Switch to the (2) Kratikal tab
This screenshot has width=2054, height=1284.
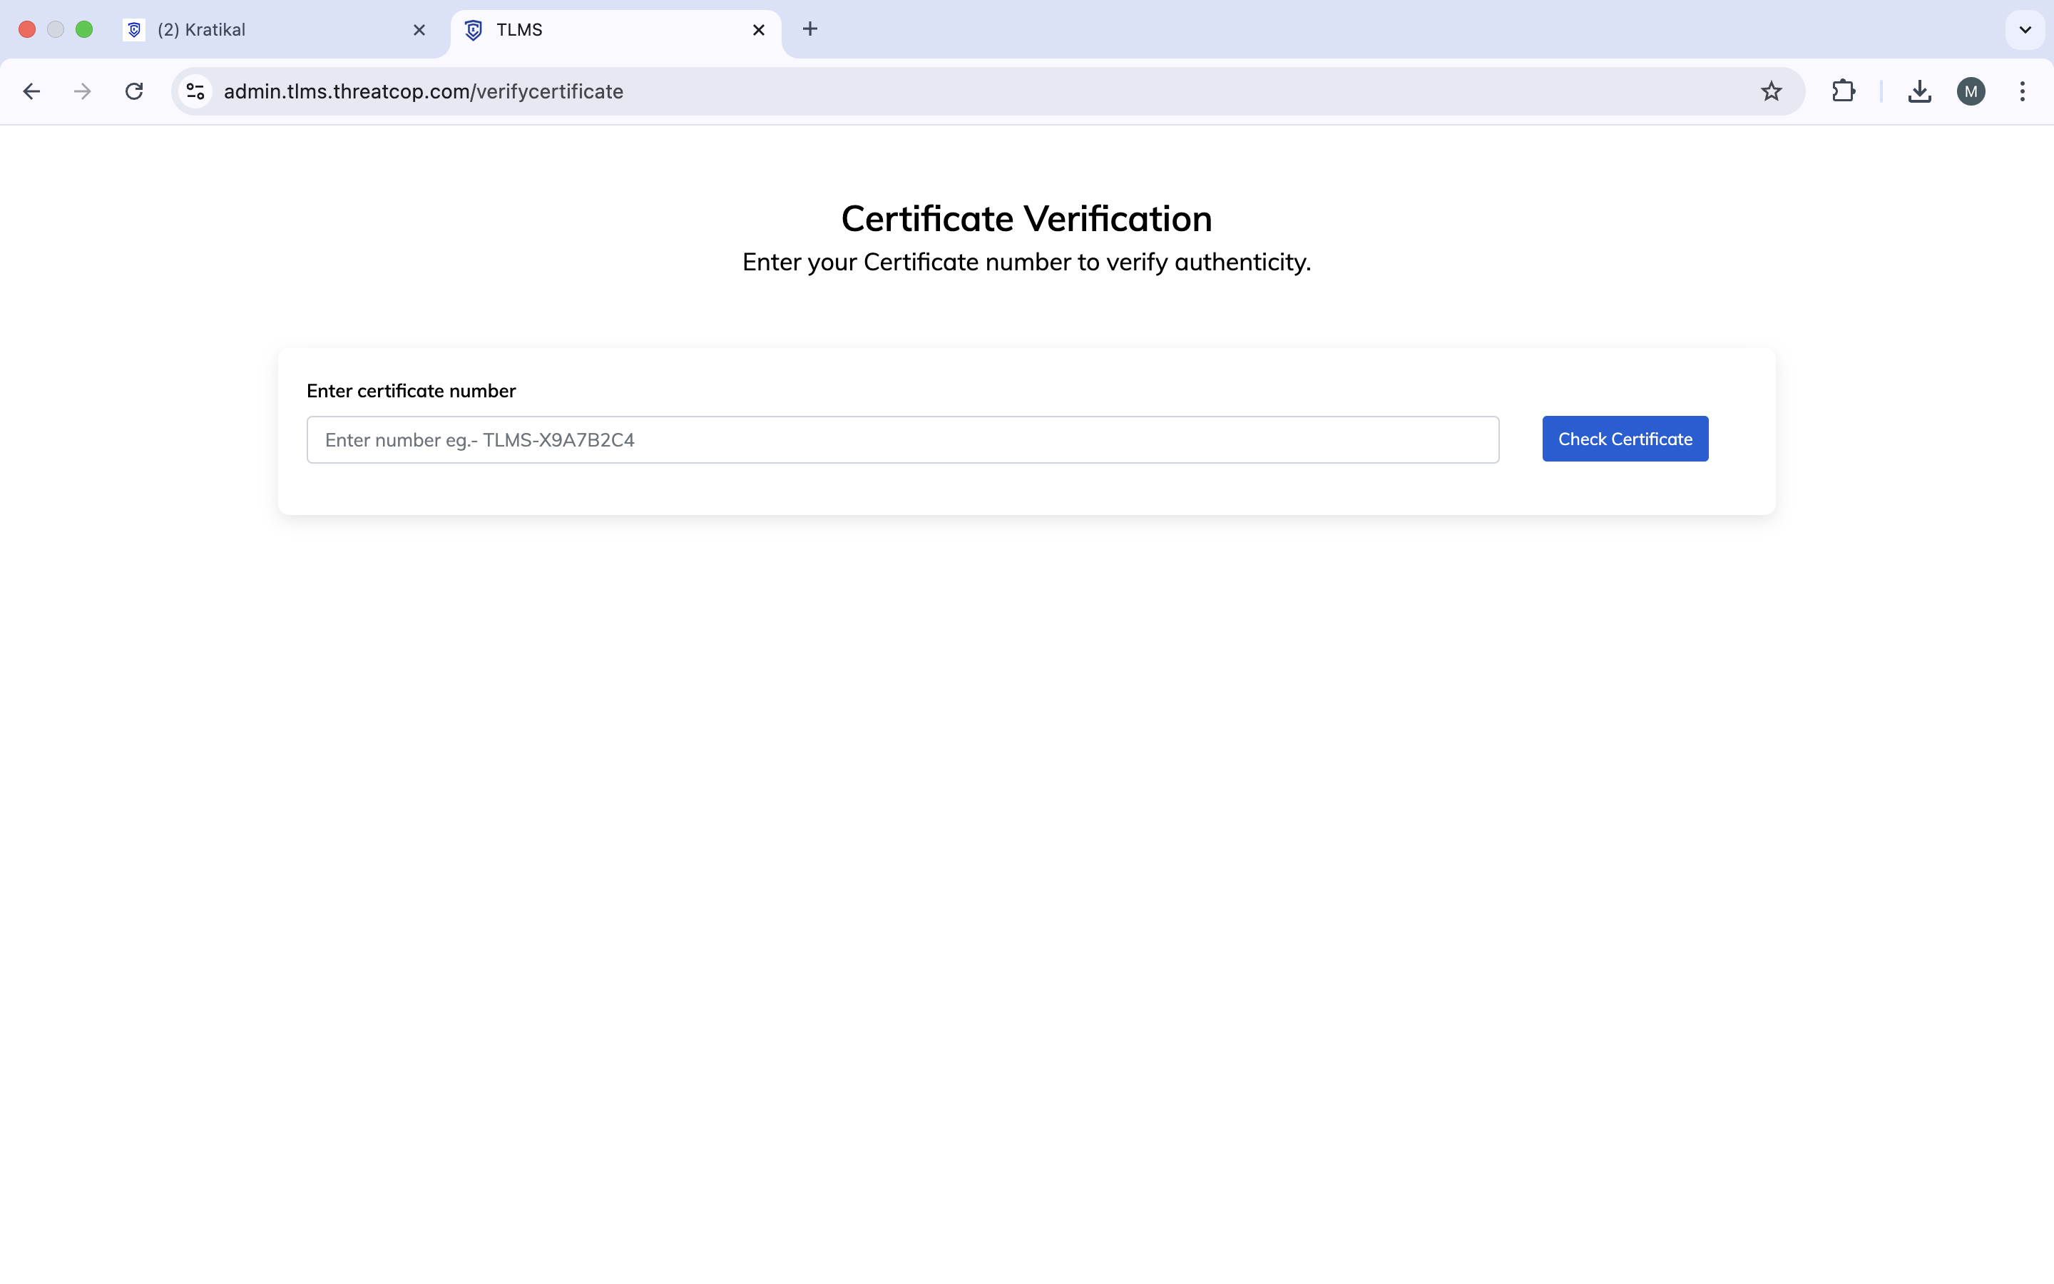[255, 30]
